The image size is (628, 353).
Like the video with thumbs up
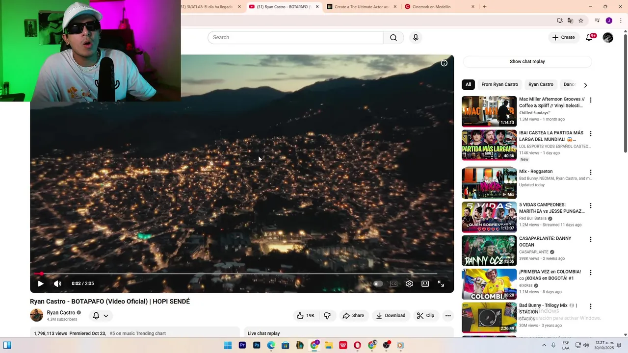coord(305,315)
